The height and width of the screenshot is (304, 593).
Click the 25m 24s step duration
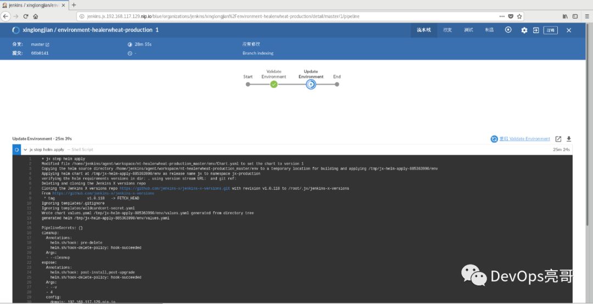coord(562,150)
